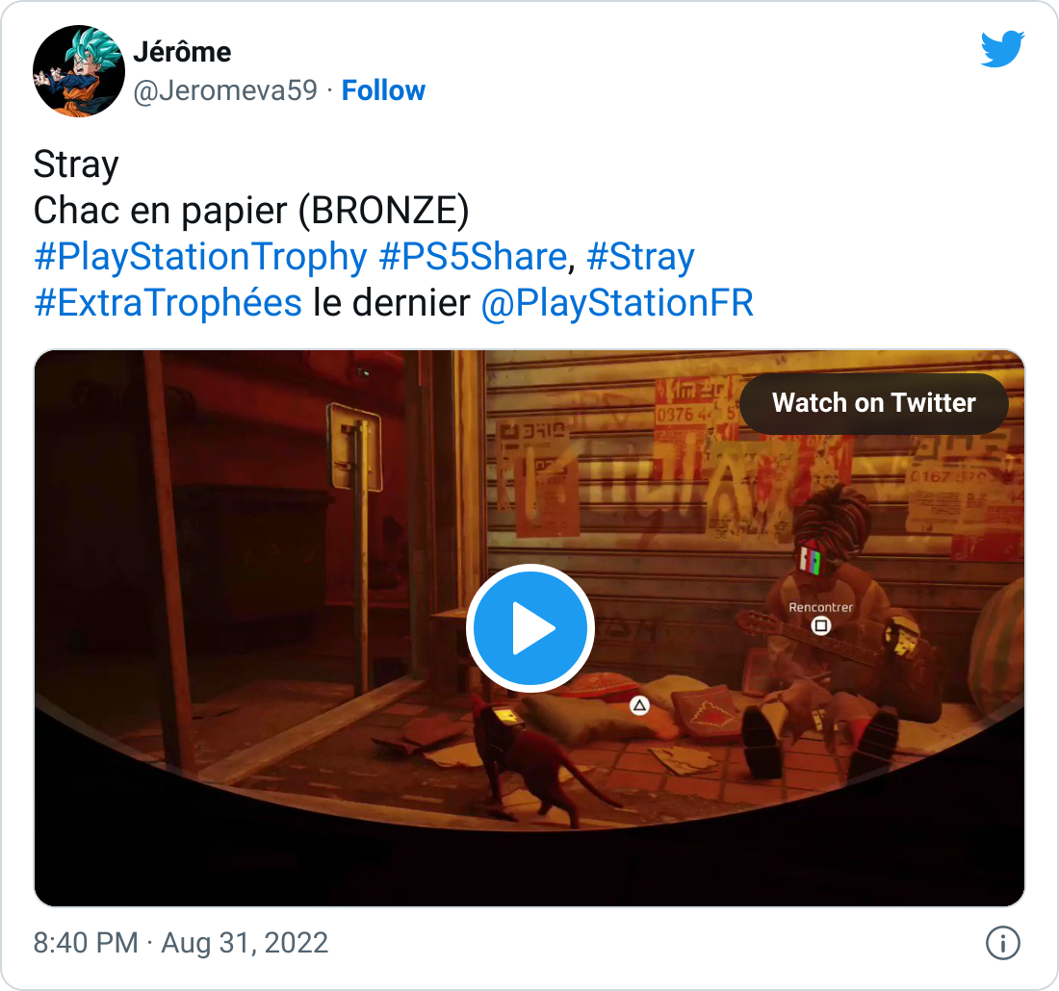The width and height of the screenshot is (1059, 991).
Task: Visit the @PlayStationFR mention
Action: 616,302
